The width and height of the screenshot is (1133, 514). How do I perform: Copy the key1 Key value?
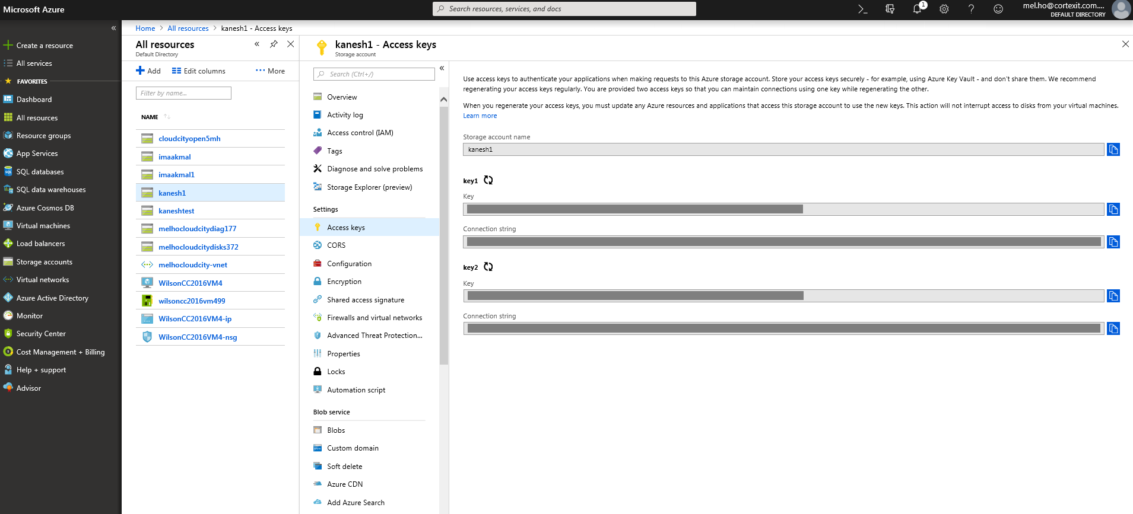click(x=1113, y=209)
